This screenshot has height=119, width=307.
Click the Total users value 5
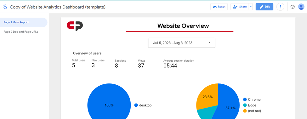[73, 65]
